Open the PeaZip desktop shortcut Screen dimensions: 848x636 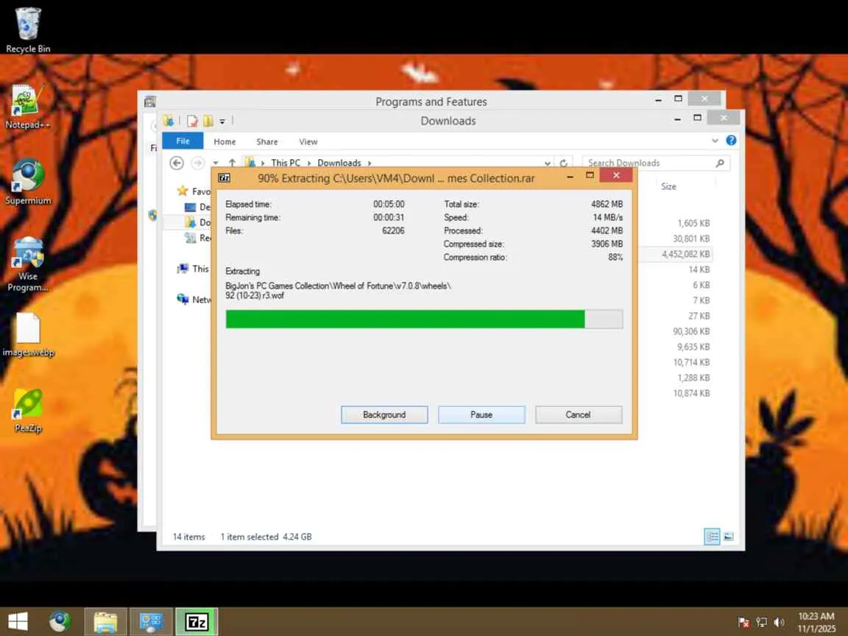click(27, 410)
